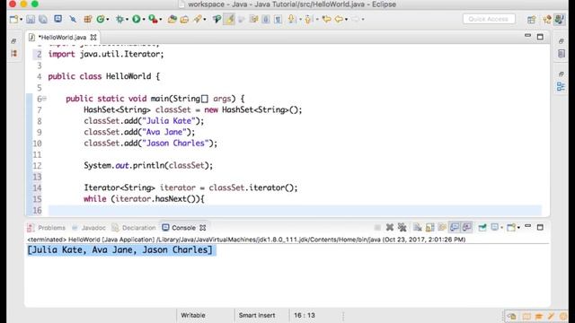Open Outline view icon in right trim

pyautogui.click(x=561, y=86)
